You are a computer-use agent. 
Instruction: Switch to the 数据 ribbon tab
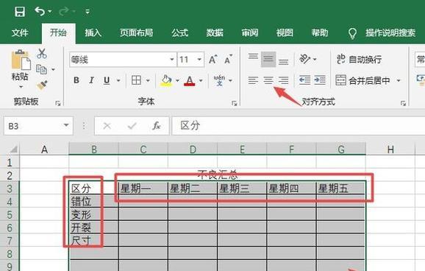pyautogui.click(x=215, y=33)
